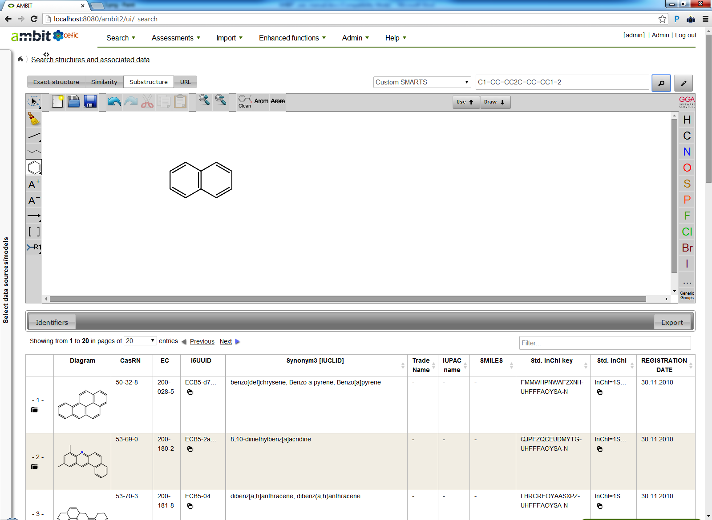Cut the selected structure with scissors
This screenshot has width=712, height=520.
point(147,102)
